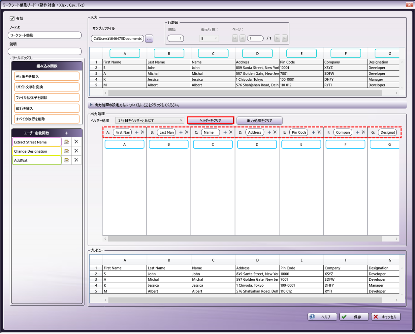Remove Address header from column D
The image size is (415, 334).
[x=275, y=132]
